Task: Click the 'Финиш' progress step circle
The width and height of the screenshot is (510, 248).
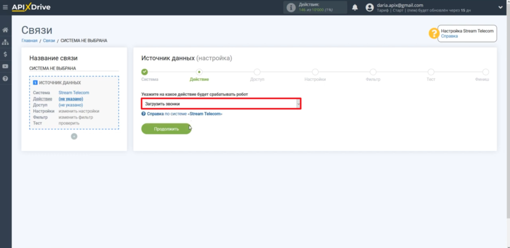Action: click(485, 72)
